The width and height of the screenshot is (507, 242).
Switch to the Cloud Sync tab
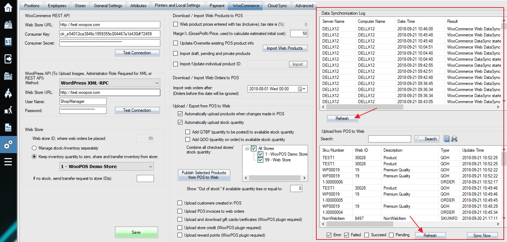pos(277,6)
